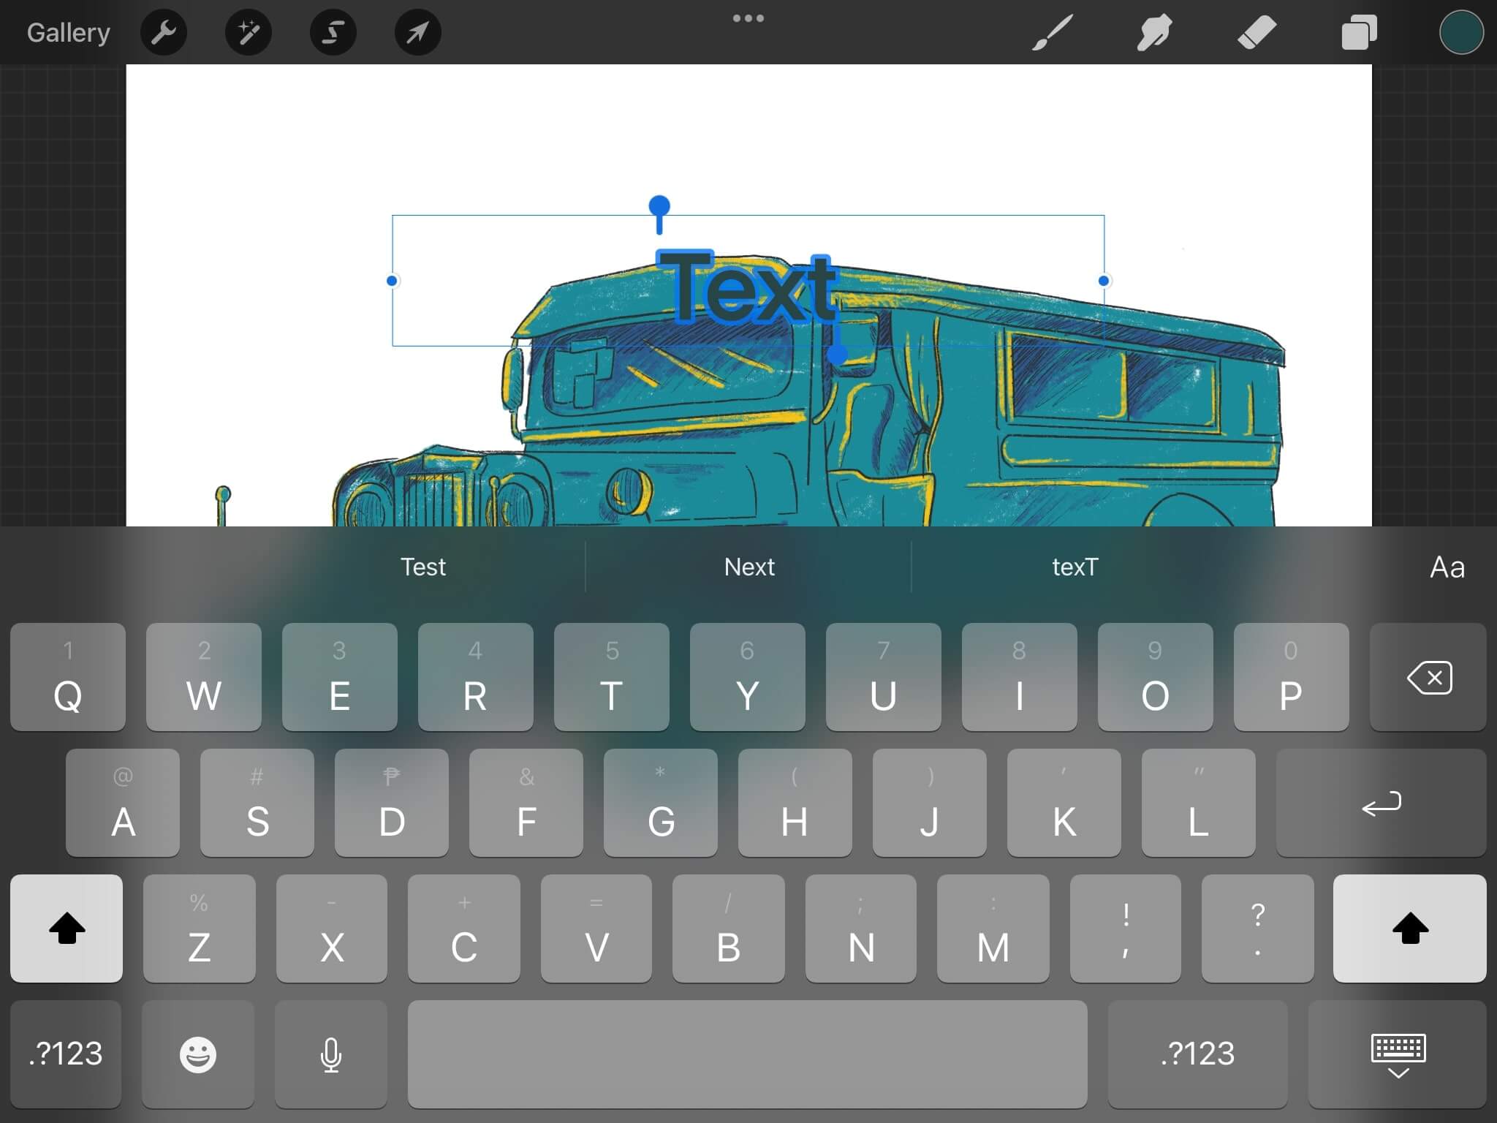Return to the Gallery
1497x1123 pixels.
(69, 32)
